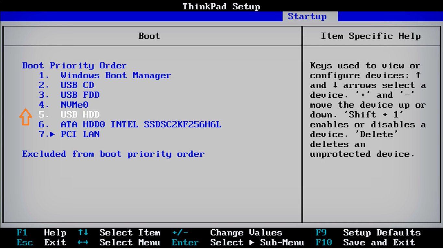Click the Setup Defaults label
This screenshot has height=249, width=443.
[382, 233]
